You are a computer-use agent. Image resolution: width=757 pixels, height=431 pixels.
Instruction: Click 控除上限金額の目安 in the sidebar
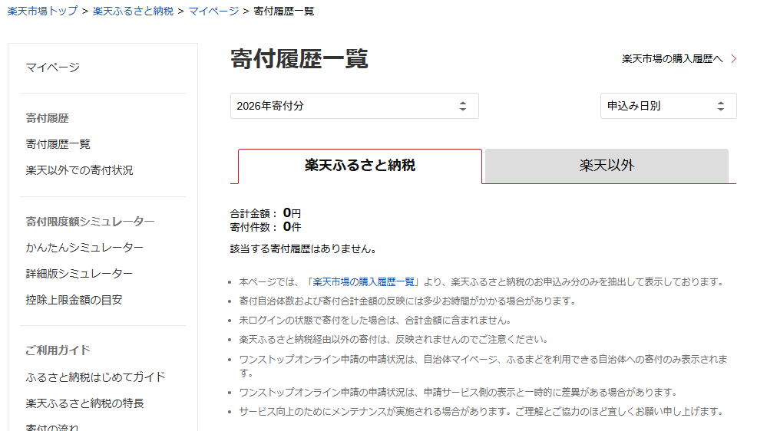pos(74,300)
